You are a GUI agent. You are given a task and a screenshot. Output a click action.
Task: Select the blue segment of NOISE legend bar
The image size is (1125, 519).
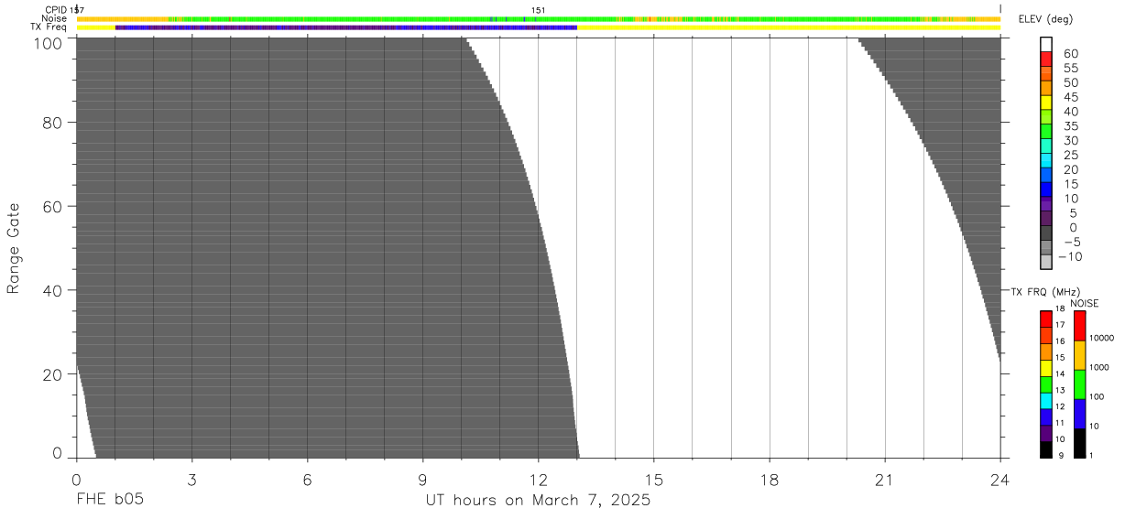click(1079, 414)
